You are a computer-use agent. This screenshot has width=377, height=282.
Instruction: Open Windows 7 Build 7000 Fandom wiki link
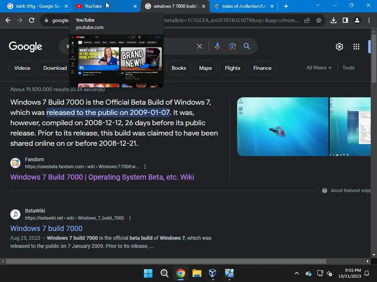(102, 177)
